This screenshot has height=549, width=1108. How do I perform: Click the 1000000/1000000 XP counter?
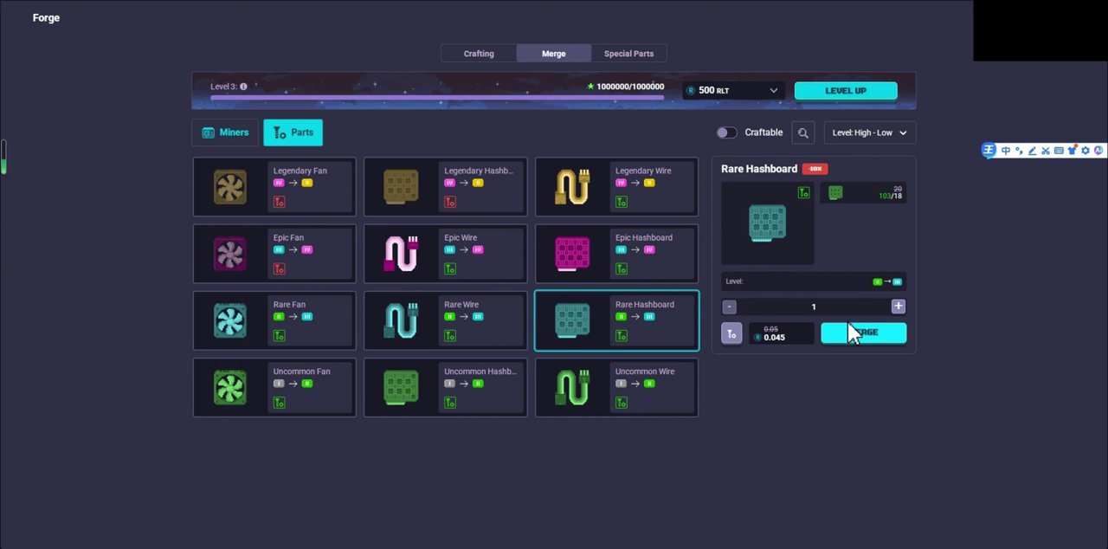[x=630, y=87]
